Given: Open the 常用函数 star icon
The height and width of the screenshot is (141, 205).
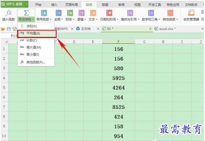Looking at the screenshot, I should point(44,13).
